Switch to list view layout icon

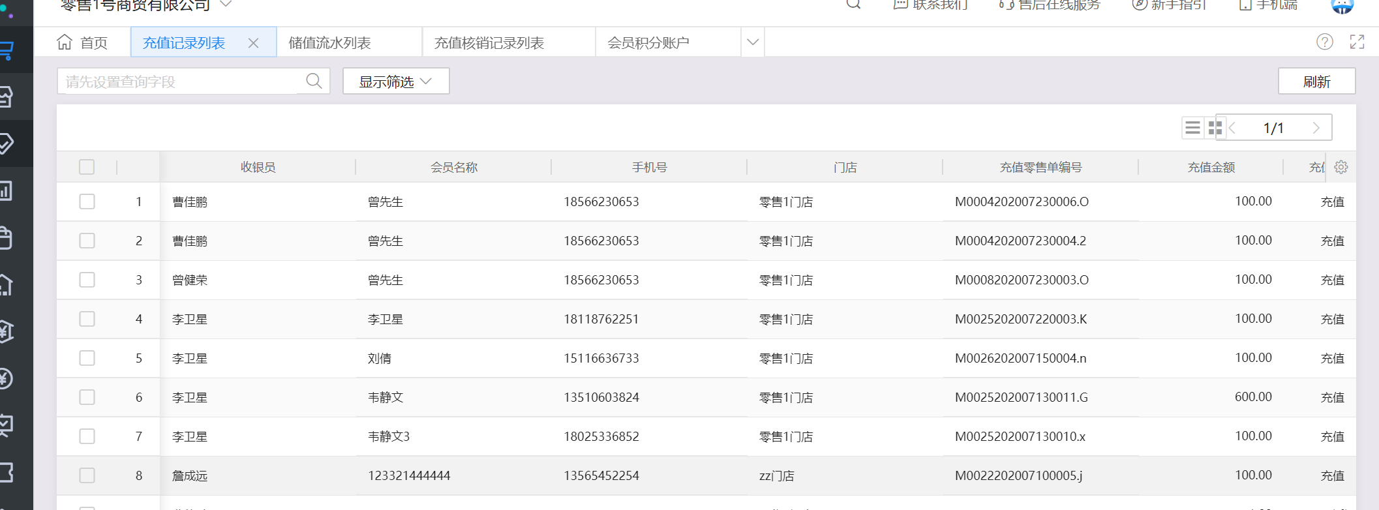pos(1192,128)
